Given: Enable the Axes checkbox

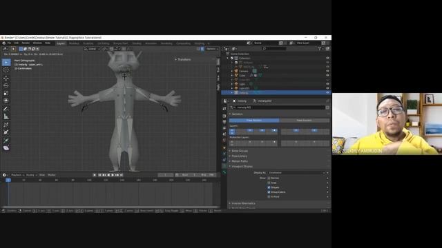Looking at the screenshot, I should pos(269,183).
